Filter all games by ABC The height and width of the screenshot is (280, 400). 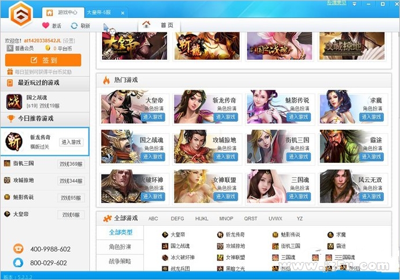click(x=153, y=219)
